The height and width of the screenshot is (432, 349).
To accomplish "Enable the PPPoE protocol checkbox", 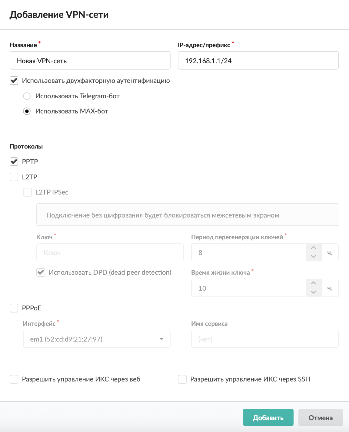I will [14, 308].
